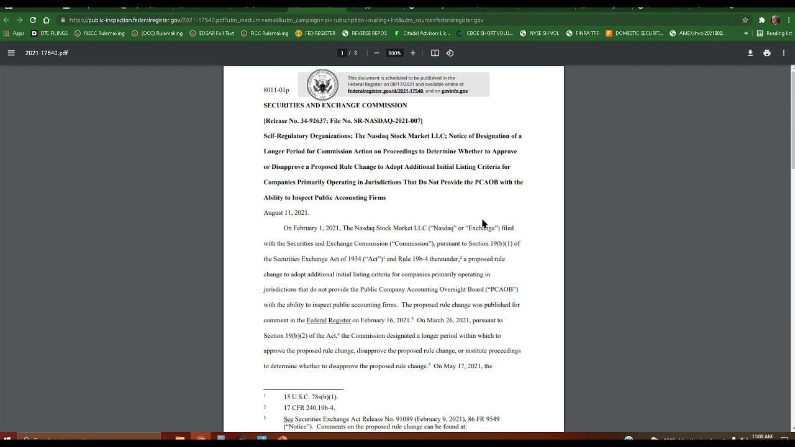Viewport: 795px width, 447px height.
Task: Open the CBOE SHORT VOLU... bookmark
Action: pyautogui.click(x=484, y=34)
